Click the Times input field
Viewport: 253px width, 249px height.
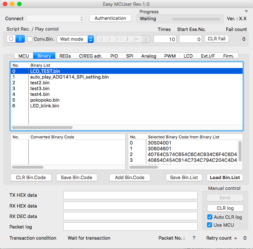pyautogui.click(x=165, y=39)
